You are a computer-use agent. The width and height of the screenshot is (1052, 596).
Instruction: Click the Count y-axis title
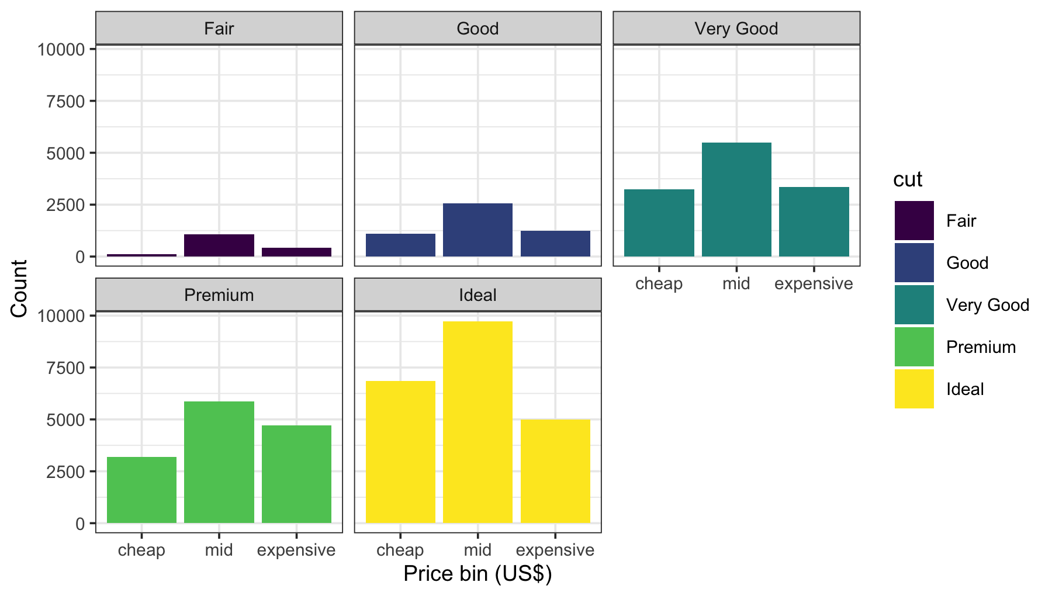click(x=19, y=289)
